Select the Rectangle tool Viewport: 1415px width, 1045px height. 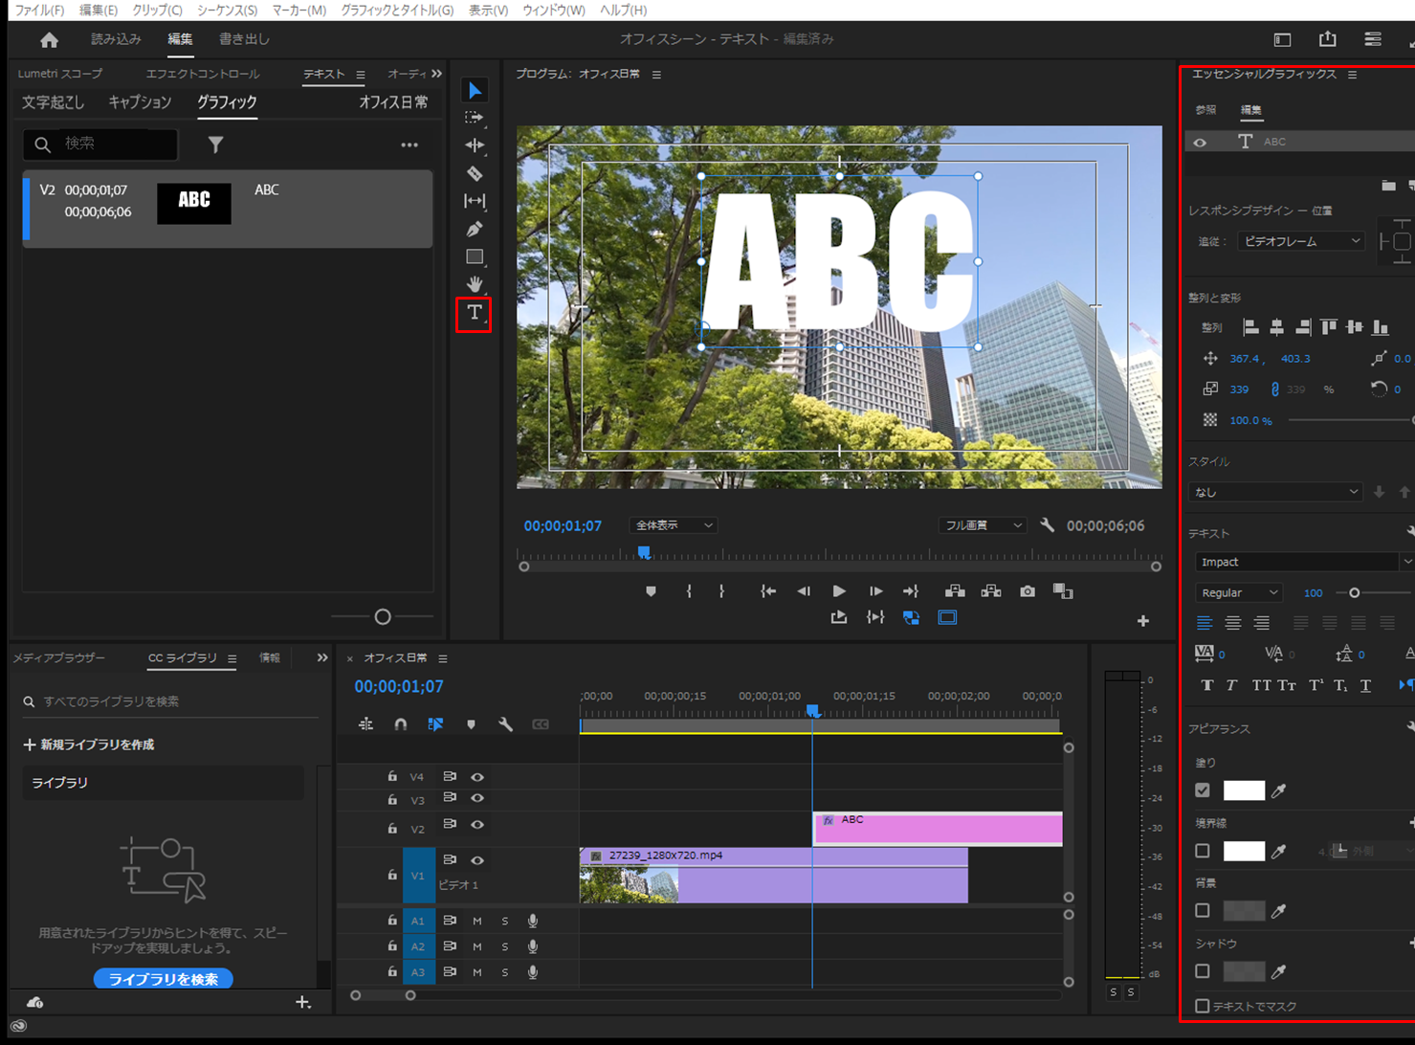(x=475, y=256)
